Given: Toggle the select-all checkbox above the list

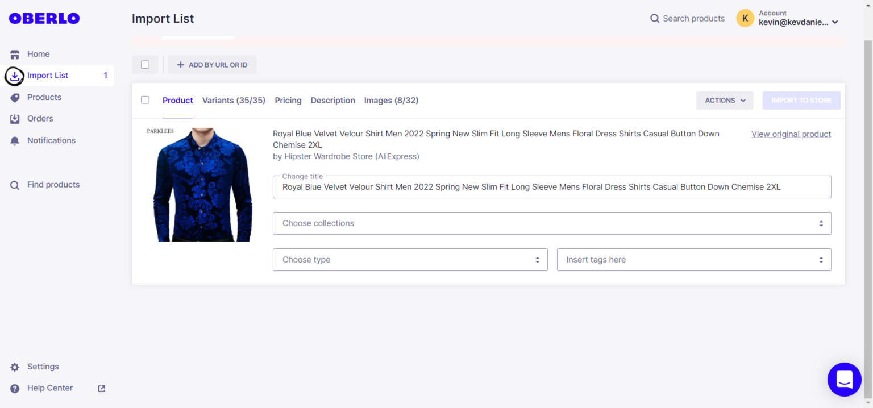Looking at the screenshot, I should 145,65.
